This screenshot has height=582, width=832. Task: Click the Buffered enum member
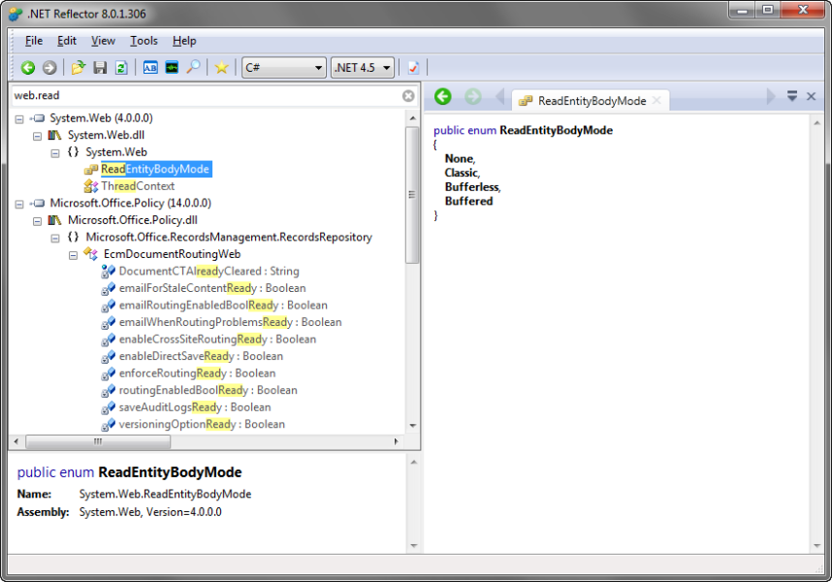point(468,201)
